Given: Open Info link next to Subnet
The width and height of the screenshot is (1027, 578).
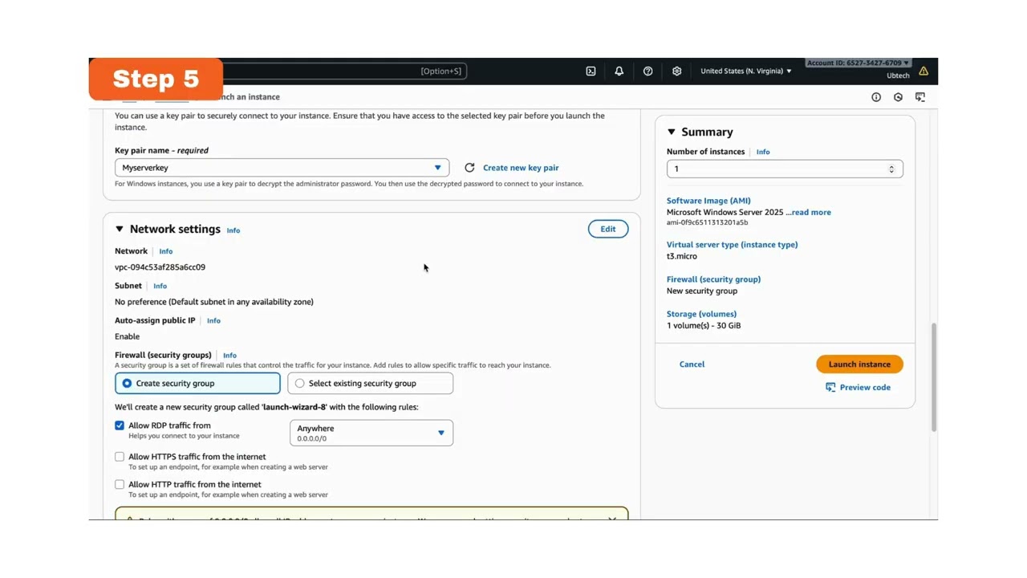Looking at the screenshot, I should click(160, 286).
